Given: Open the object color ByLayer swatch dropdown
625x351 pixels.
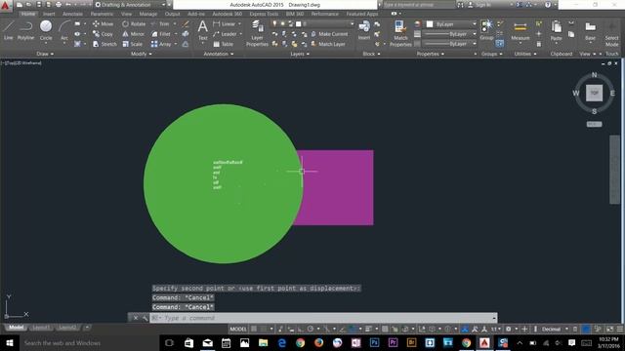Looking at the screenshot, I should pyautogui.click(x=451, y=23).
